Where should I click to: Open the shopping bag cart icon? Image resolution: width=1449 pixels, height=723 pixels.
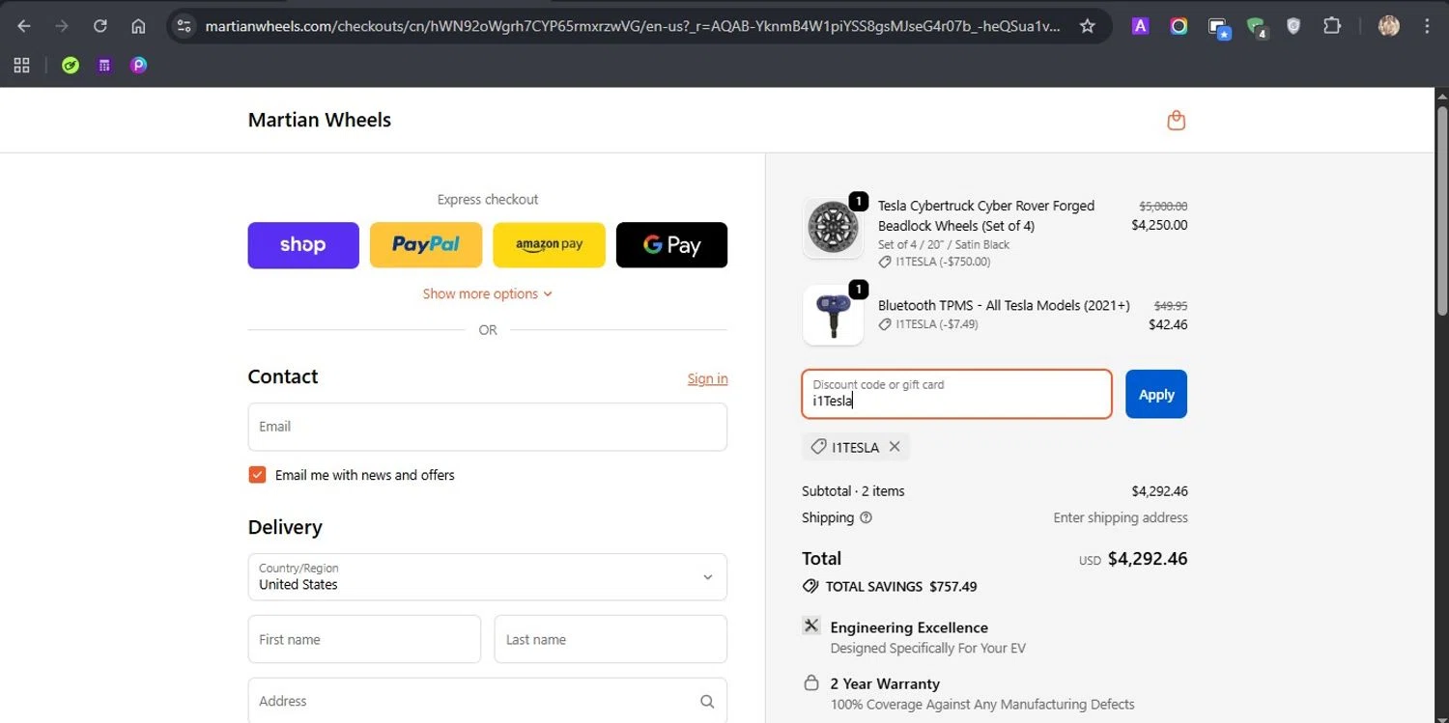coord(1176,121)
